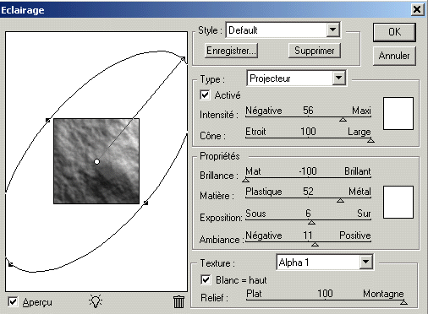Toggle the Blanc = haut checkbox
The height and width of the screenshot is (314, 428).
tap(206, 279)
